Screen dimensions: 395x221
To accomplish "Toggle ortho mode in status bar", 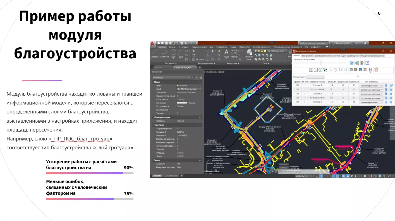I will click(x=317, y=176).
